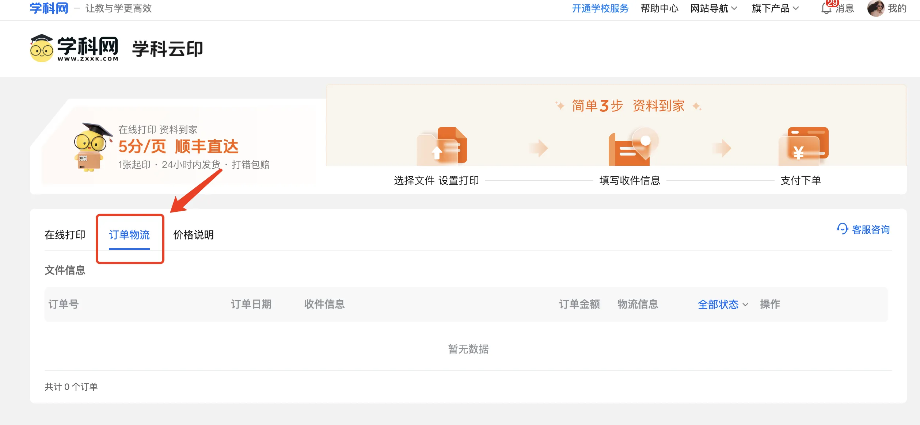Click the file upload folder icon
The image size is (920, 425).
tap(442, 146)
